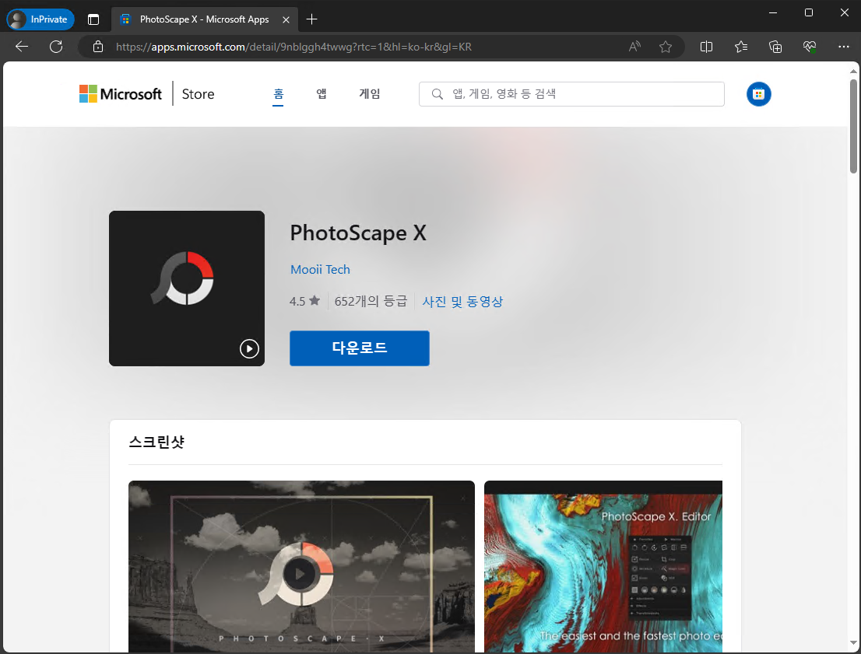Toggle the favorites bar icon
The image size is (861, 654).
click(x=740, y=47)
